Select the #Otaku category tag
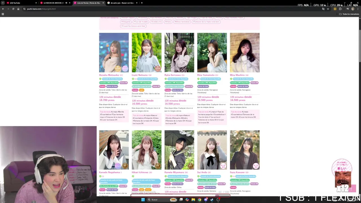 168,22
